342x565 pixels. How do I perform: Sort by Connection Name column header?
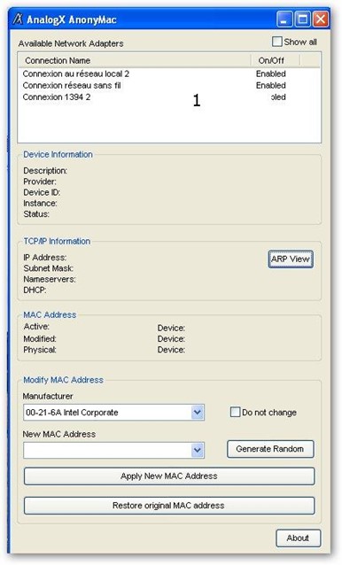point(135,60)
